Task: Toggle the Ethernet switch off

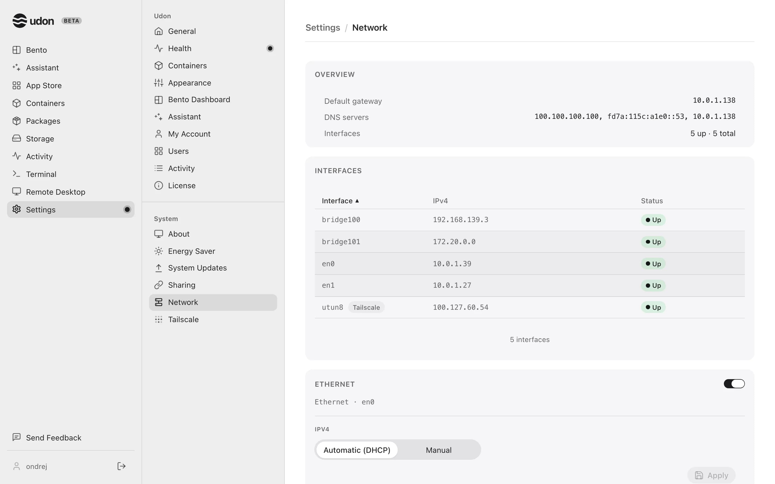Action: pos(734,384)
